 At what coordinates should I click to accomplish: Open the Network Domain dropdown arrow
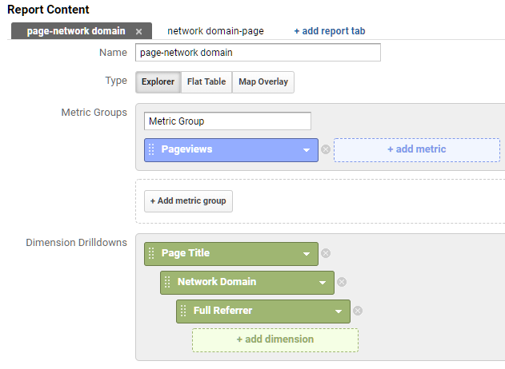point(323,283)
